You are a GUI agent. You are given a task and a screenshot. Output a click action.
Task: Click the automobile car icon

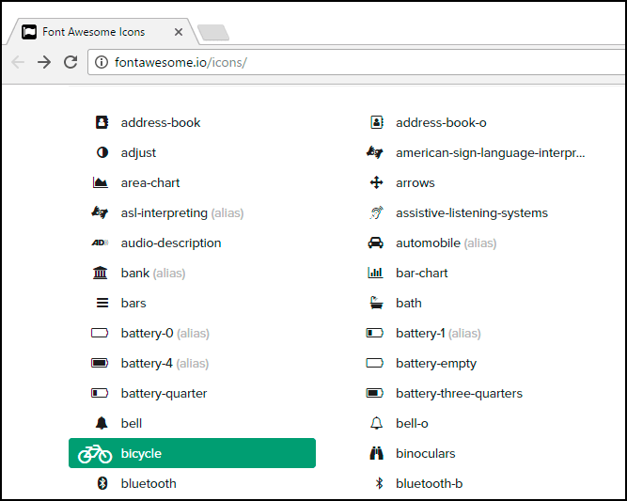click(375, 243)
